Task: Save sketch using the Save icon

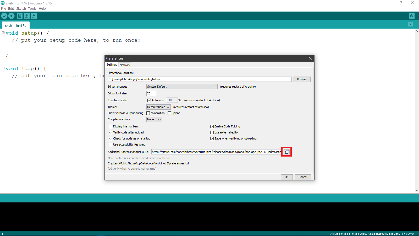Action: point(34,16)
